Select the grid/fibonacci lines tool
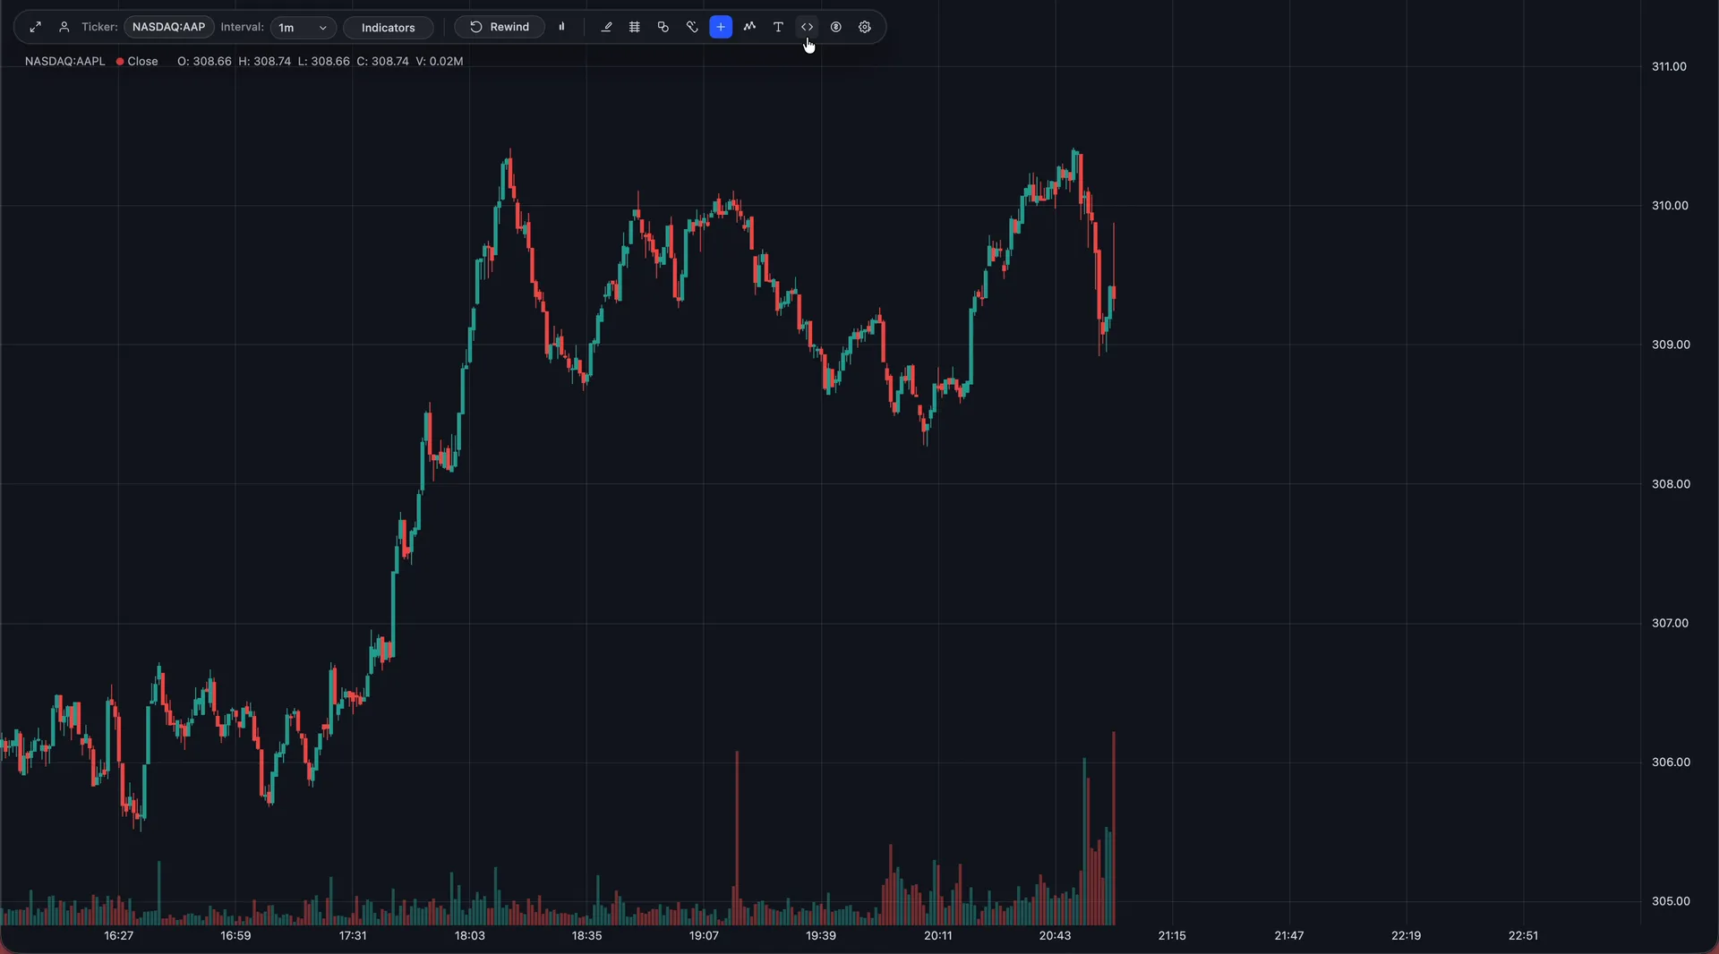The width and height of the screenshot is (1719, 954). [635, 27]
